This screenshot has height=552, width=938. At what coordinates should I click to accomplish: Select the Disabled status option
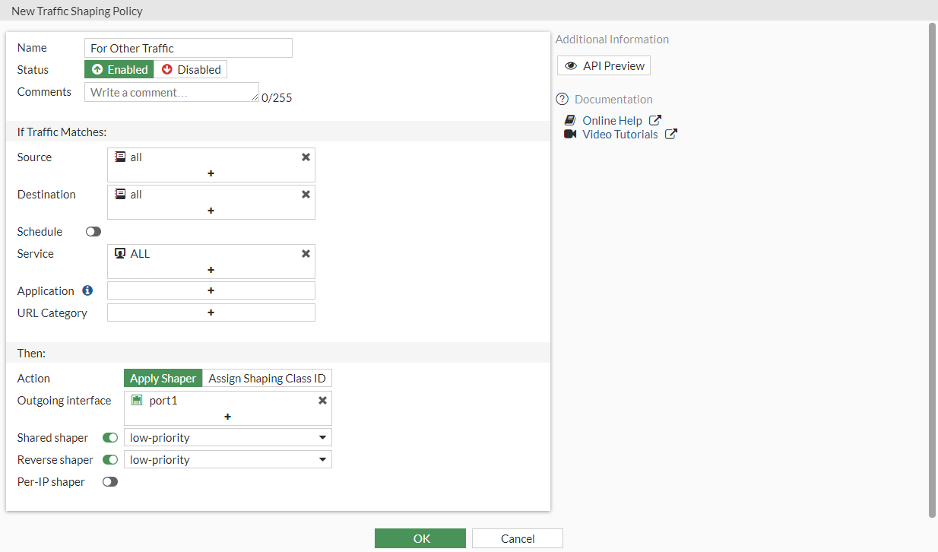click(192, 69)
